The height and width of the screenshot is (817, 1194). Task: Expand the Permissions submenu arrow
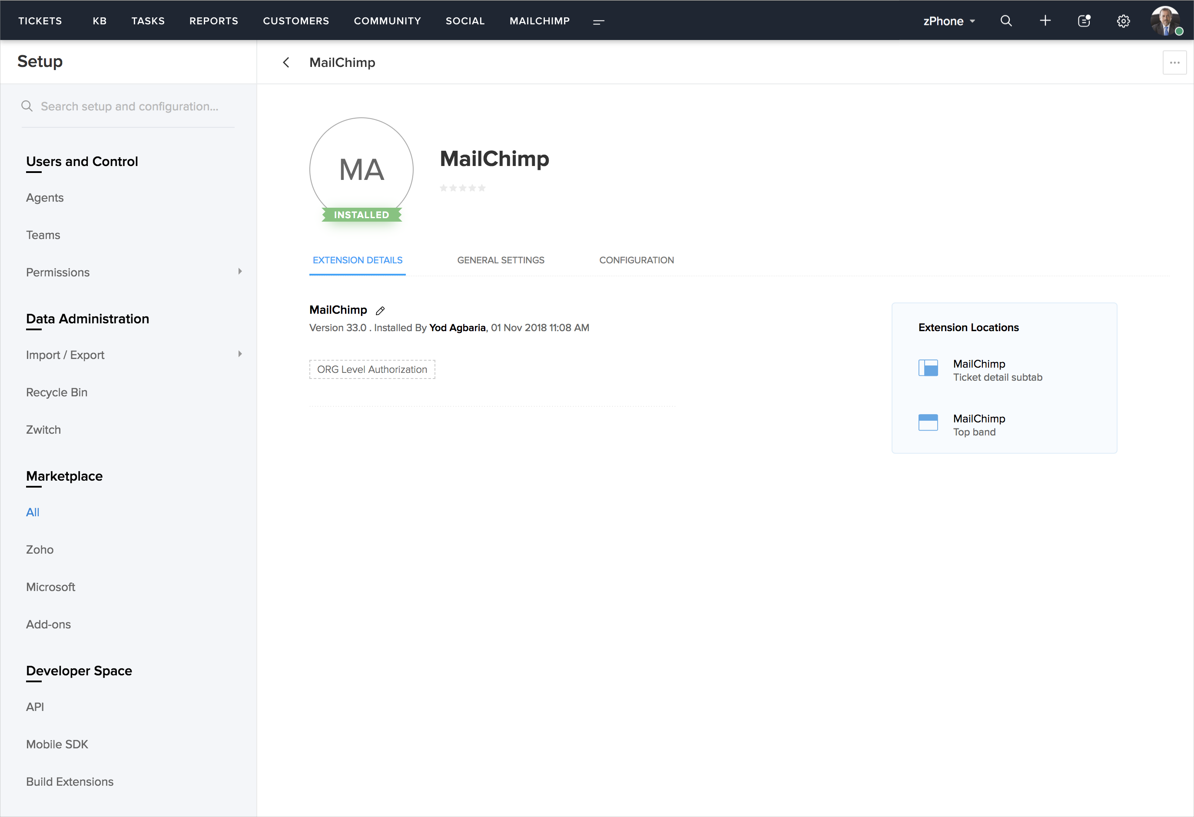(x=240, y=271)
